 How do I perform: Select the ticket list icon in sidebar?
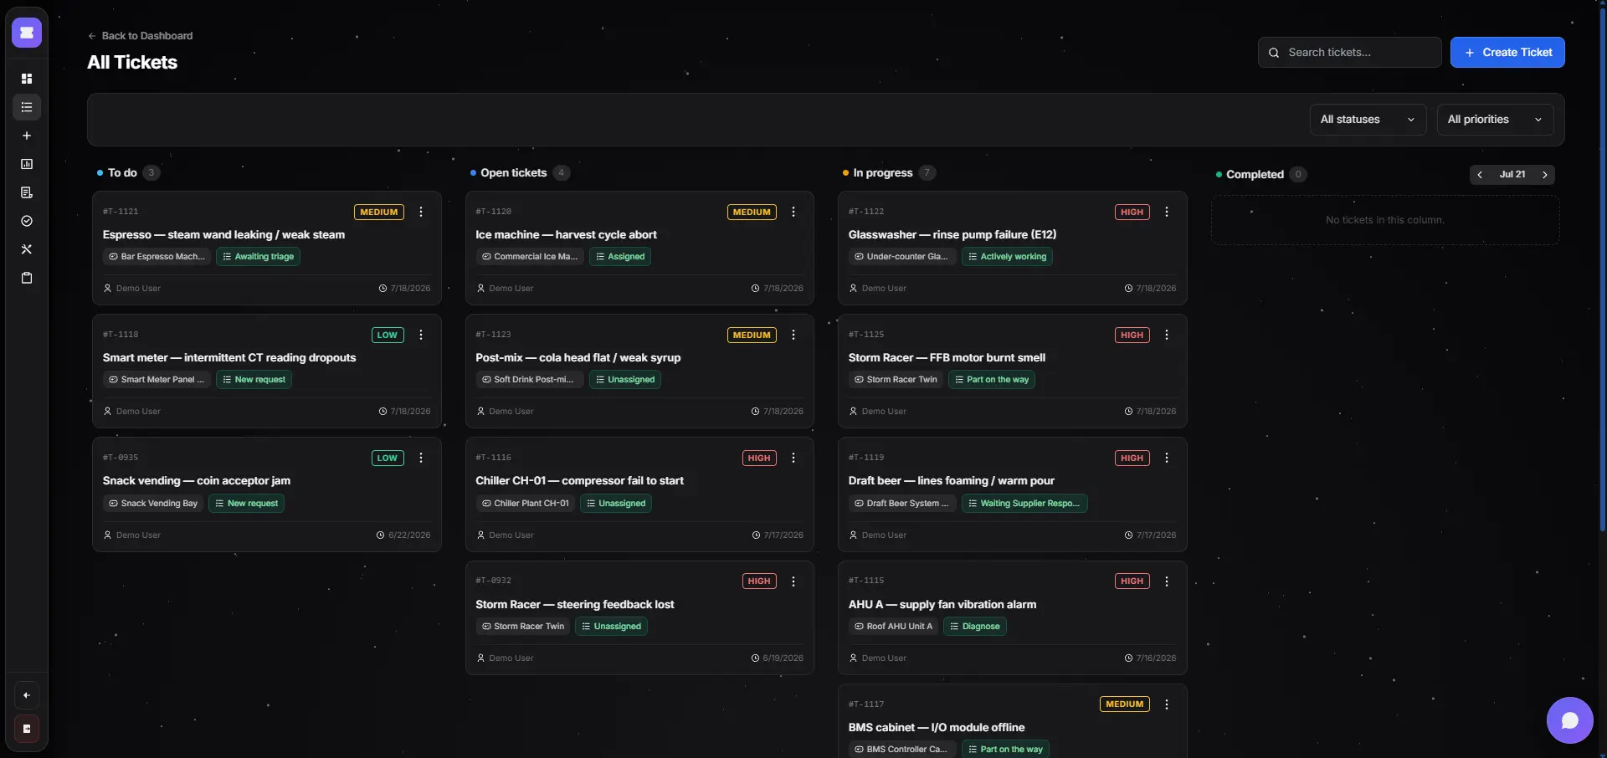pyautogui.click(x=27, y=107)
